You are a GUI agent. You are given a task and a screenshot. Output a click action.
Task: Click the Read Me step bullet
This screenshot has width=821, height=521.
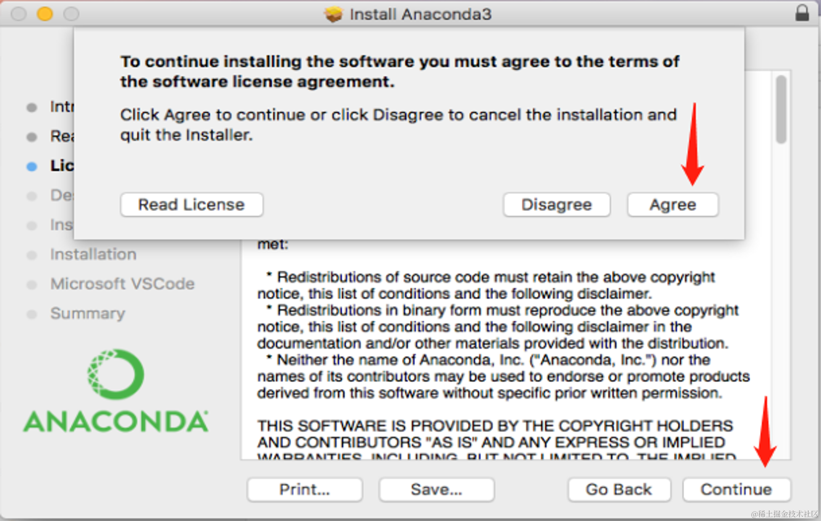point(32,137)
